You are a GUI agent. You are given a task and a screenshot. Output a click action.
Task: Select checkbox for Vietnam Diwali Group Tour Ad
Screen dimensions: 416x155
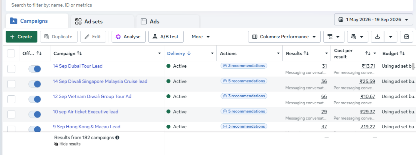(x=11, y=99)
